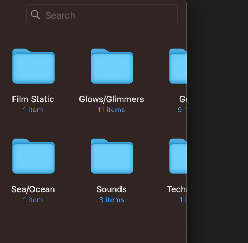The height and width of the screenshot is (243, 248).
Task: Click the magnifying glass search icon
Action: [x=35, y=15]
